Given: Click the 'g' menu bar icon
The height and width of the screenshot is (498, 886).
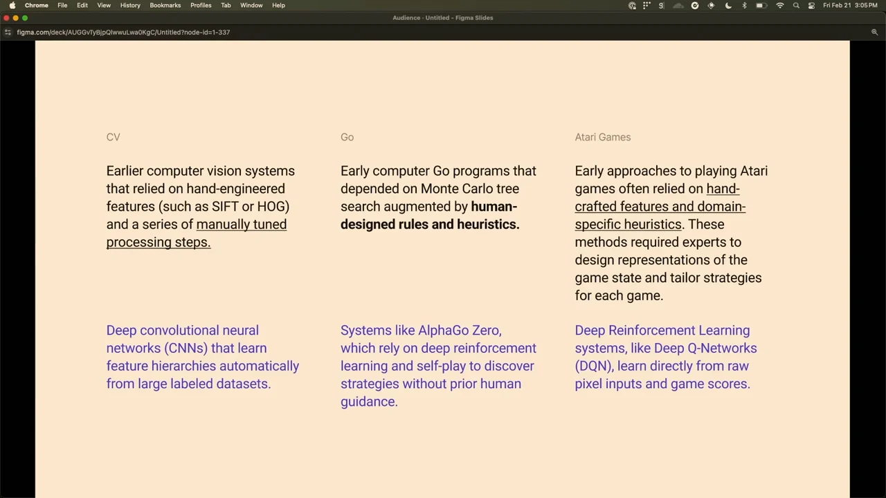Looking at the screenshot, I should (x=661, y=6).
